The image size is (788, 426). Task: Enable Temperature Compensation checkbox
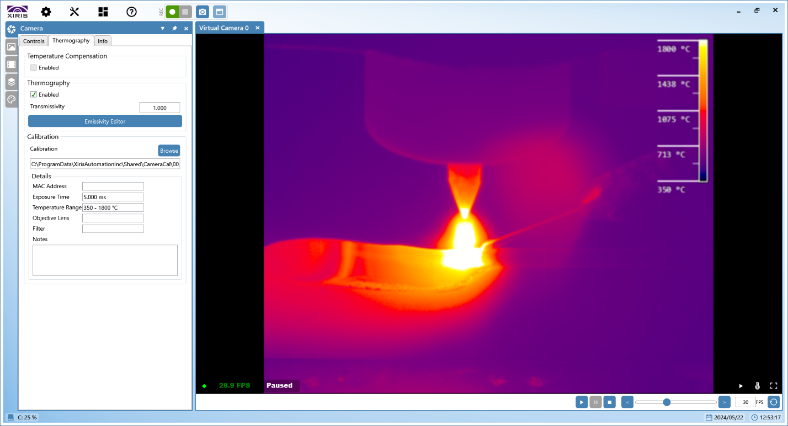pyautogui.click(x=34, y=67)
